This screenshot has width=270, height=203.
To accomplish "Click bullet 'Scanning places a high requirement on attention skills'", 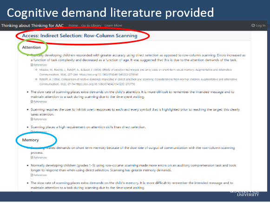I will coord(88,127).
